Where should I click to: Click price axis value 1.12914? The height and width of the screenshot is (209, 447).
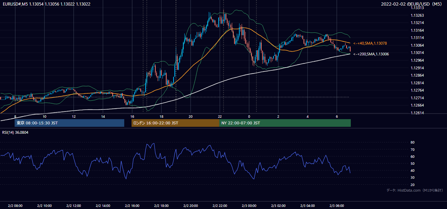pos(418,68)
